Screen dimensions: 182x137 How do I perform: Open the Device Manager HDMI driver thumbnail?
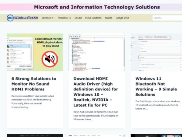97,52
